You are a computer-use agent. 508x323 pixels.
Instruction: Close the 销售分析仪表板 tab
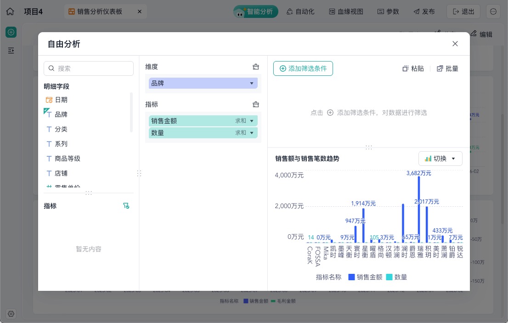[x=140, y=11]
